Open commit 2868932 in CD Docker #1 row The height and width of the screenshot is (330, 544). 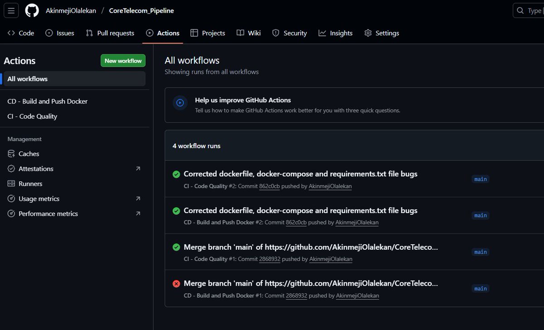point(296,296)
